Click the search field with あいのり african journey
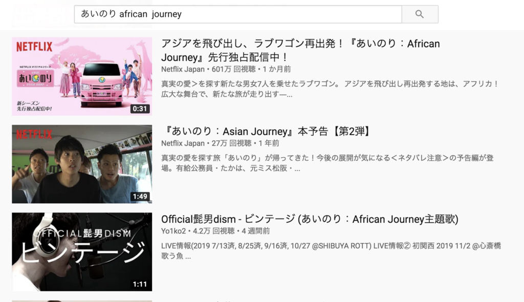 (x=238, y=14)
